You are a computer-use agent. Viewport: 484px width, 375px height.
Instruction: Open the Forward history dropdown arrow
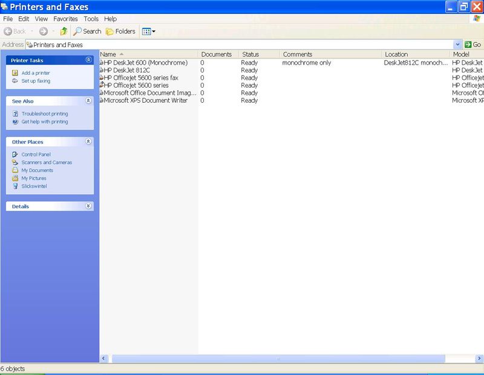53,31
